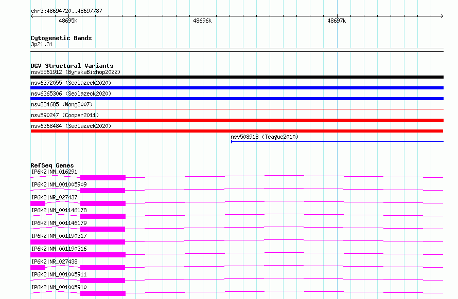Select the magenta exon of IP6K2|NM_001146179
Screen dimensions: 458x299
(102, 229)
